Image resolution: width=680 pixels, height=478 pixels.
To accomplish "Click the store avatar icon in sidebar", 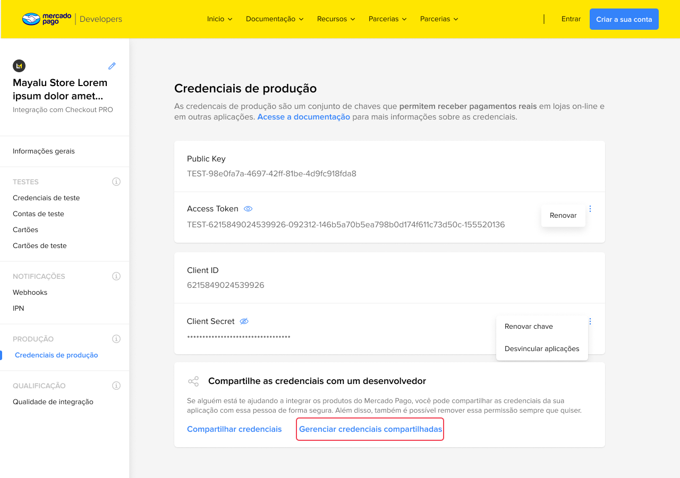I will (19, 66).
